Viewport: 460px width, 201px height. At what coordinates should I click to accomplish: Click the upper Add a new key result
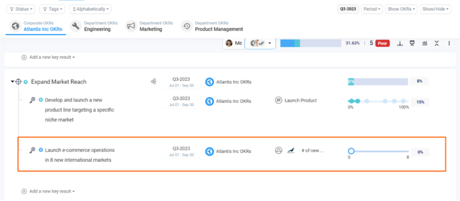tap(48, 57)
